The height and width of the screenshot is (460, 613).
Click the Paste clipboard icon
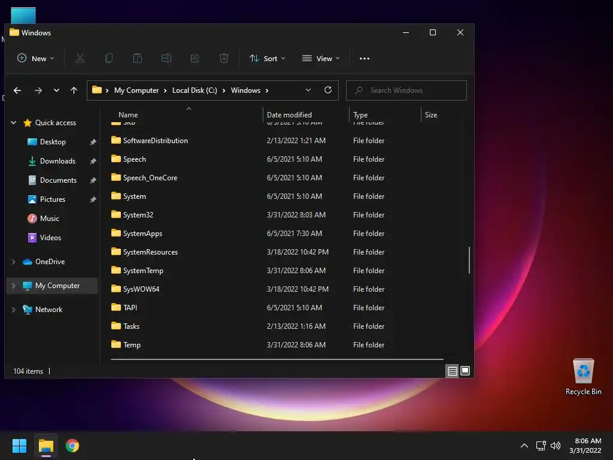(x=138, y=58)
